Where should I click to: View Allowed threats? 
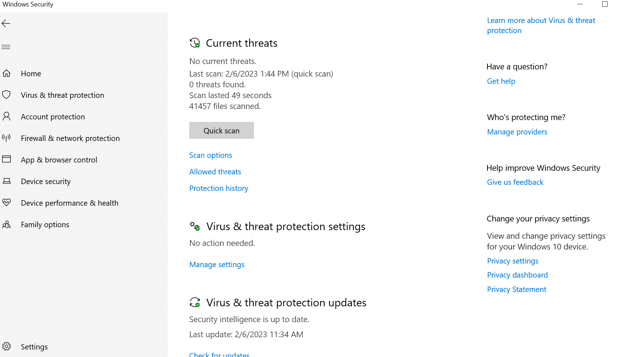[x=215, y=172]
